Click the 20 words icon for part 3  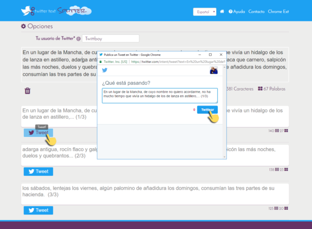[286, 209]
